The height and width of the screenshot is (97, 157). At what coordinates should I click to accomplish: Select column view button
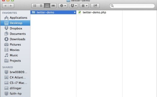47,6
